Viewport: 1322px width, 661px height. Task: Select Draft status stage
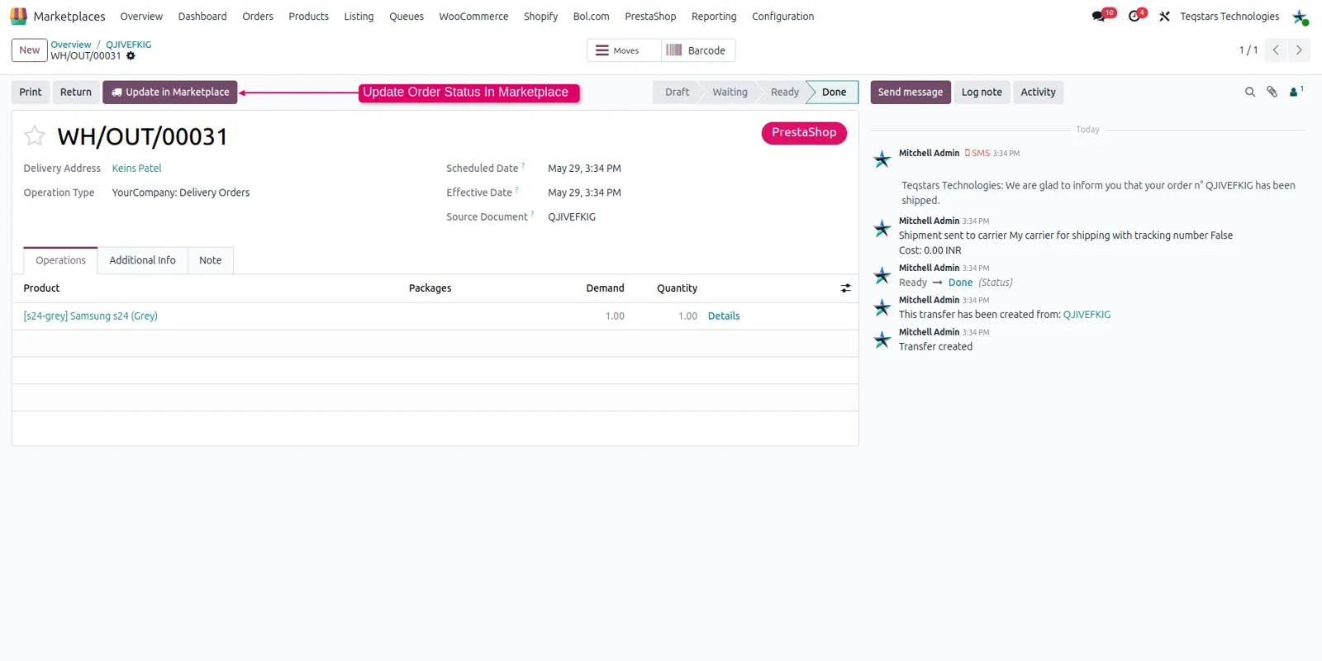677,93
